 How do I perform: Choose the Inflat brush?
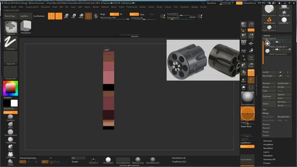10,148
